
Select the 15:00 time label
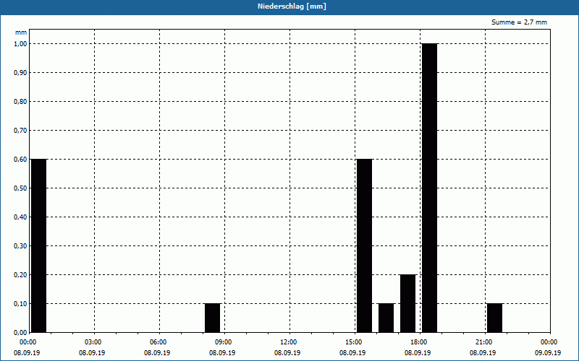(x=353, y=342)
